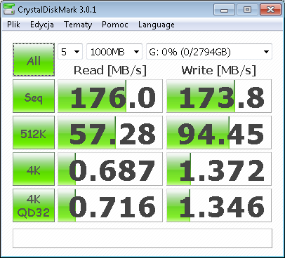Viewport: 285px width, 258px height.
Task: Expand the G: drive selection dropdown
Action: 209,52
